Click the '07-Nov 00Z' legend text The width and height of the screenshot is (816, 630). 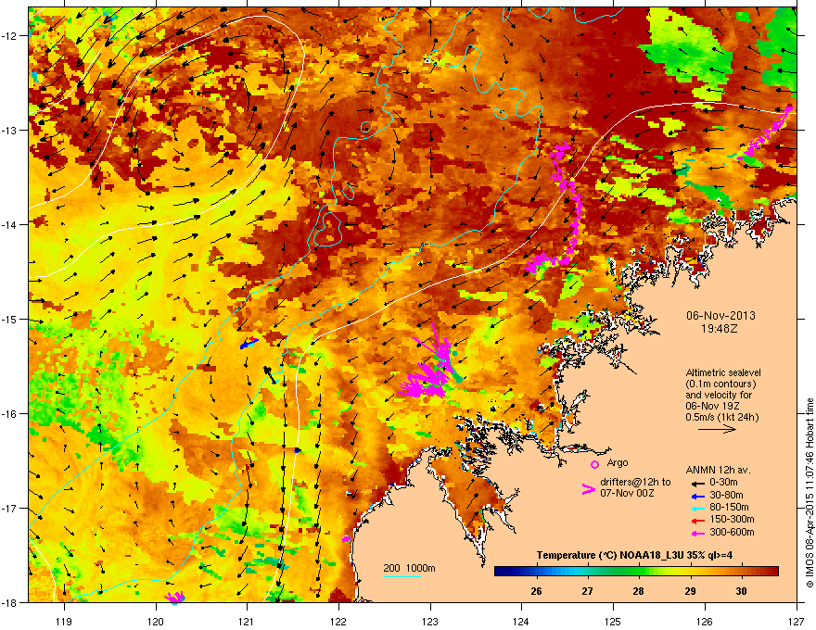[627, 493]
